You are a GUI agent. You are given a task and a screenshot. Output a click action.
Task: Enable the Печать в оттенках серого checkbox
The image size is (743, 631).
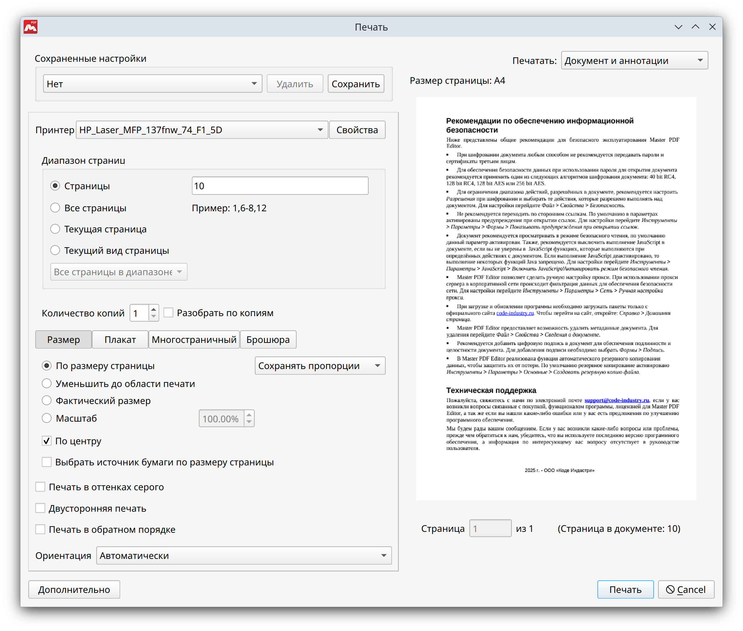click(40, 486)
